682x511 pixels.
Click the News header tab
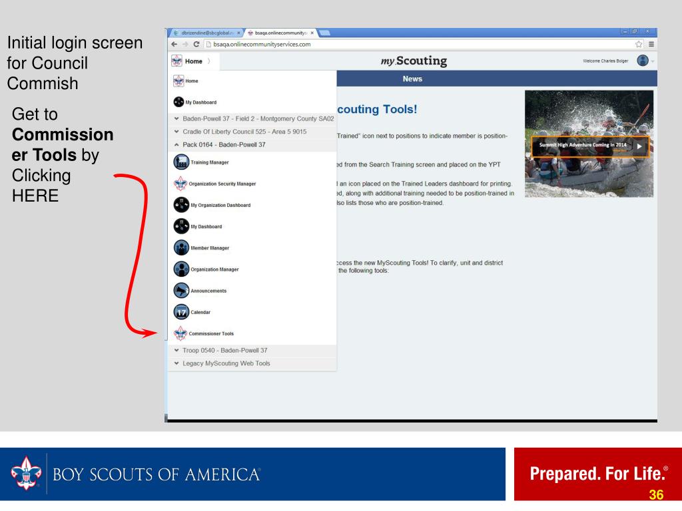(x=412, y=79)
